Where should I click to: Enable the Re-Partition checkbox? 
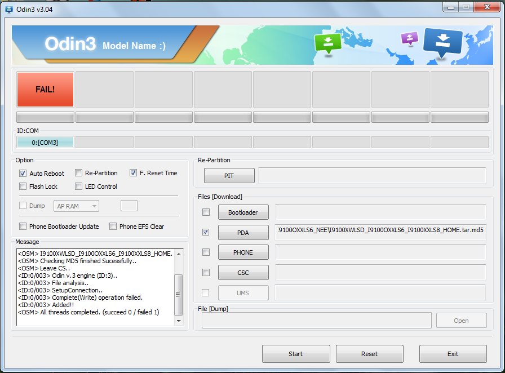(x=79, y=173)
